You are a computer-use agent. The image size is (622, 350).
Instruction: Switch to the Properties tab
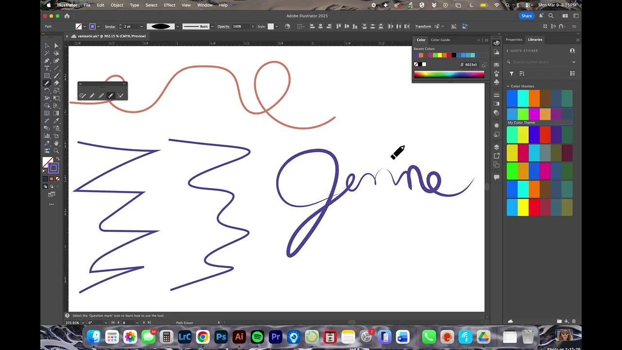point(514,39)
